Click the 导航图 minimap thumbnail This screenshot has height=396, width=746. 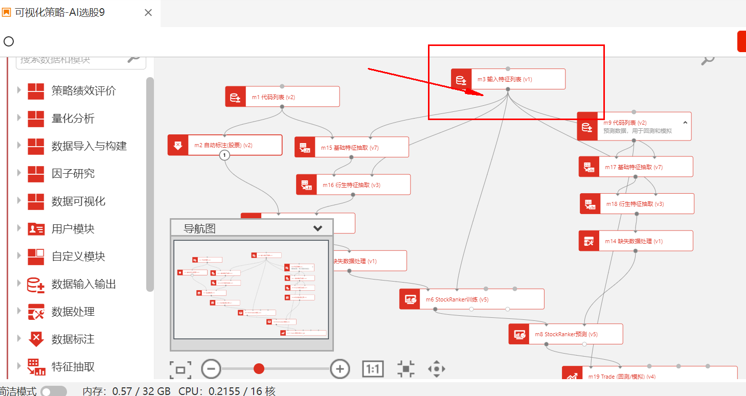(x=251, y=290)
